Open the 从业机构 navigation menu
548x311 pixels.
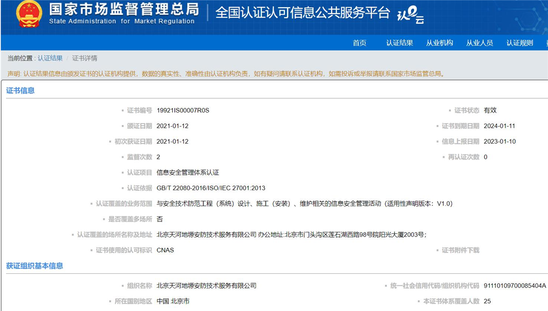point(439,43)
